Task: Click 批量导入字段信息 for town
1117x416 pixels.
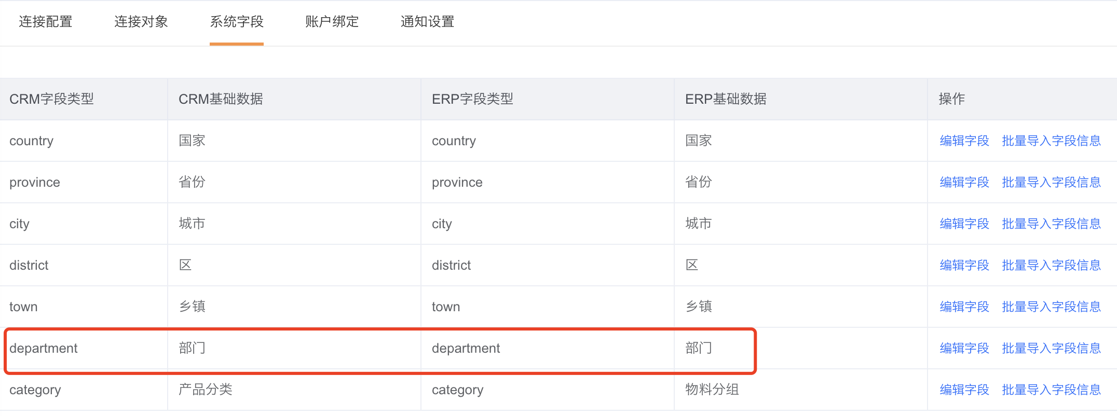Action: [1051, 307]
